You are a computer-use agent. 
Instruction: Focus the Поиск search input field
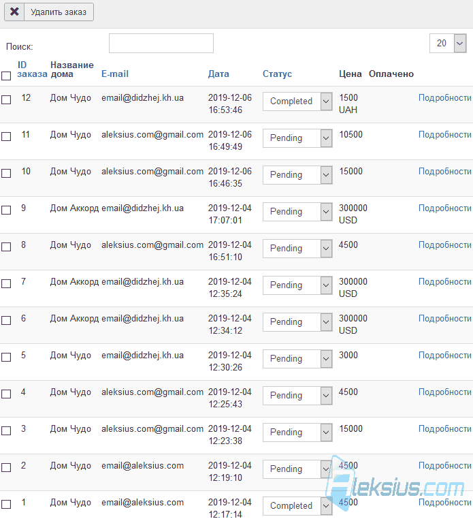161,43
